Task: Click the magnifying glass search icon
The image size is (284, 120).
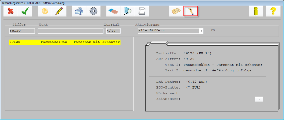Action: click(128, 11)
